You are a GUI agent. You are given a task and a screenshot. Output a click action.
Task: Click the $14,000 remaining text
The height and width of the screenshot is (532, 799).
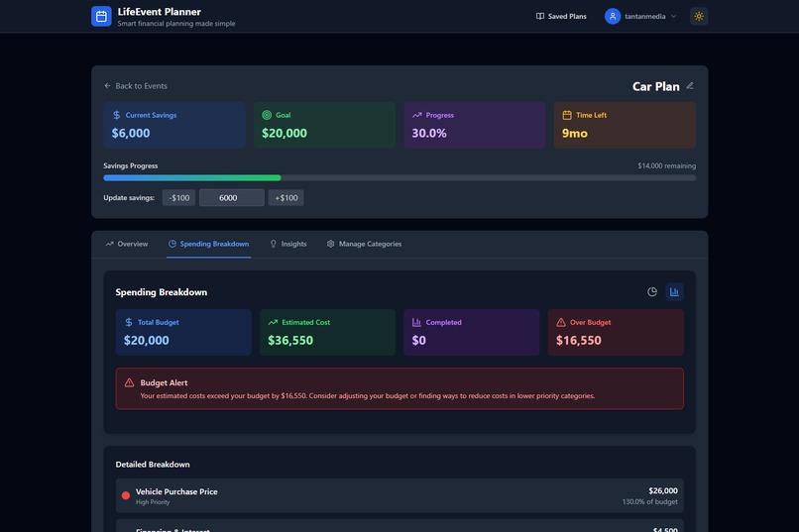click(666, 166)
